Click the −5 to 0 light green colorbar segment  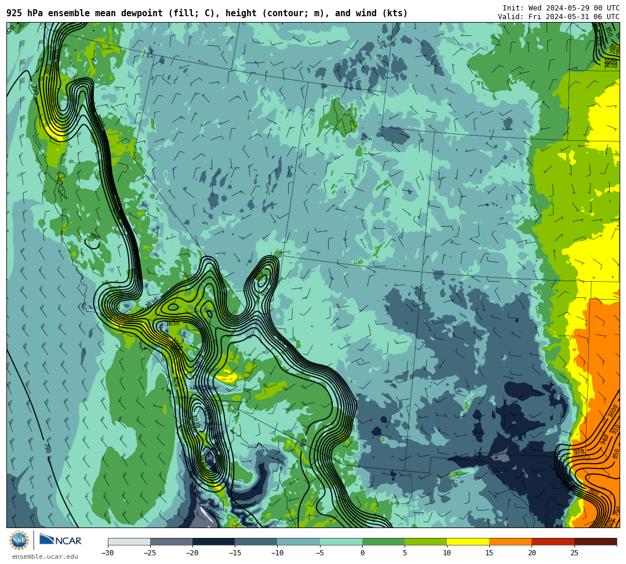click(341, 541)
